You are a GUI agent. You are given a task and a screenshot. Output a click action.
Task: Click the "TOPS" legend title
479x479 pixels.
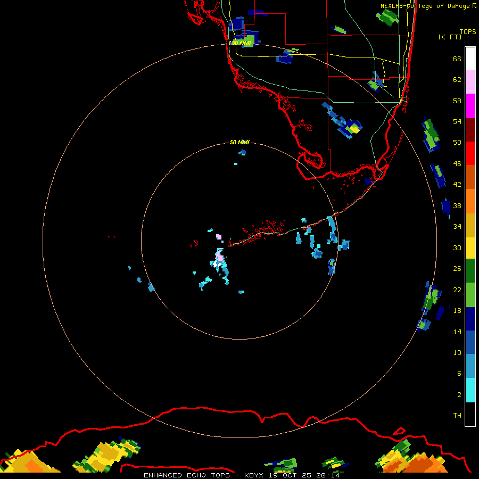coord(468,31)
